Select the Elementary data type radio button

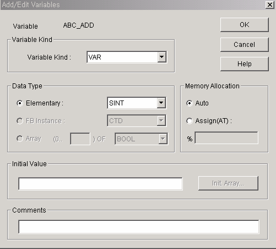tap(20, 103)
